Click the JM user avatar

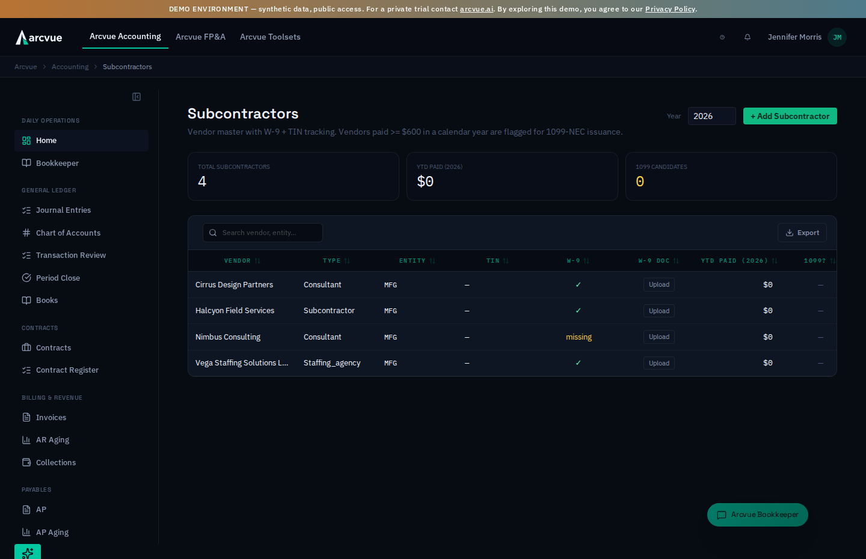pos(837,37)
